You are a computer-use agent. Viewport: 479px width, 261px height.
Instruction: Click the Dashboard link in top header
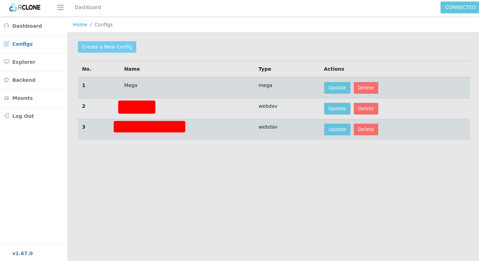click(x=88, y=7)
